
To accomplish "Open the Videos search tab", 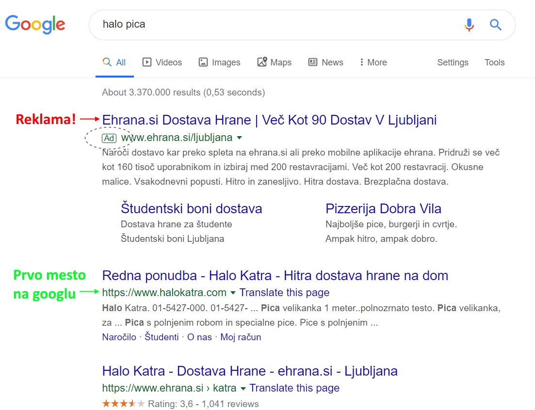I will coord(162,63).
